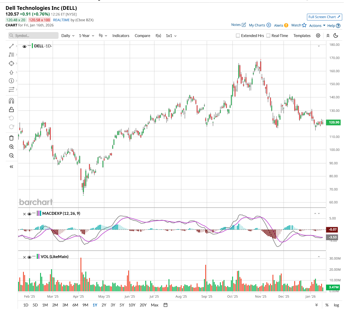Click the down chevron in the MACDEXP pane

[319, 214]
